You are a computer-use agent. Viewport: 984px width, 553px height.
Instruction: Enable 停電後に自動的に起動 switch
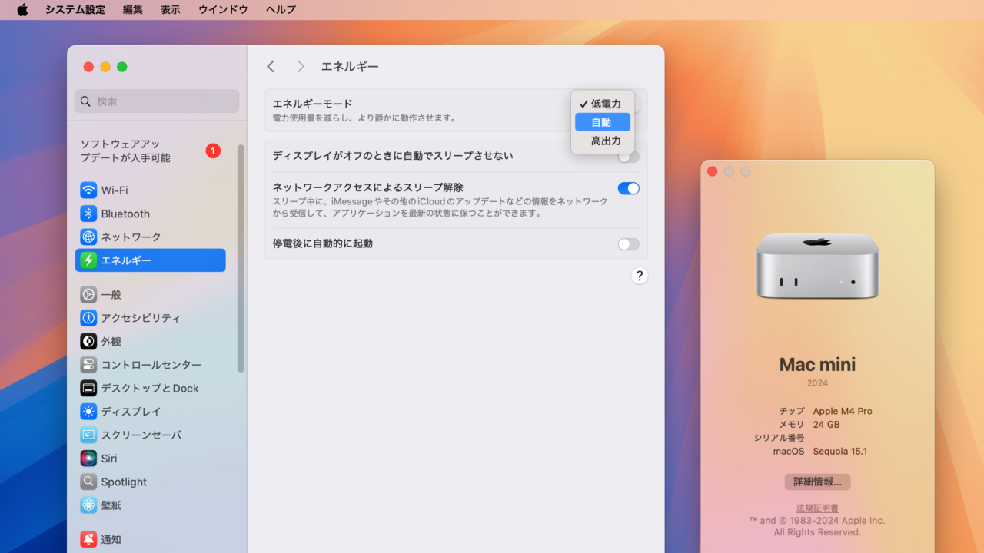[628, 244]
